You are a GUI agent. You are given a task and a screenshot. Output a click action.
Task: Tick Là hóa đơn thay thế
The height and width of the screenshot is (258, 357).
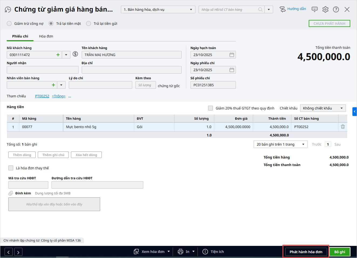point(11,168)
